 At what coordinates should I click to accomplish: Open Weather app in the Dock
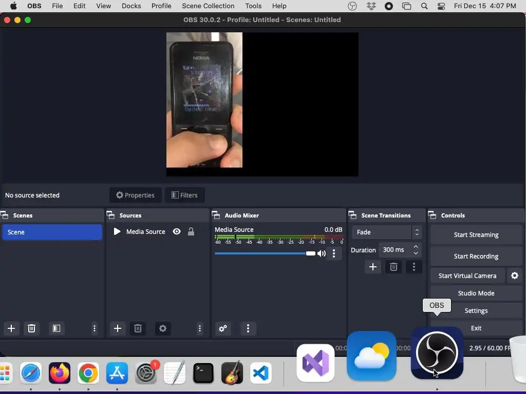(371, 357)
